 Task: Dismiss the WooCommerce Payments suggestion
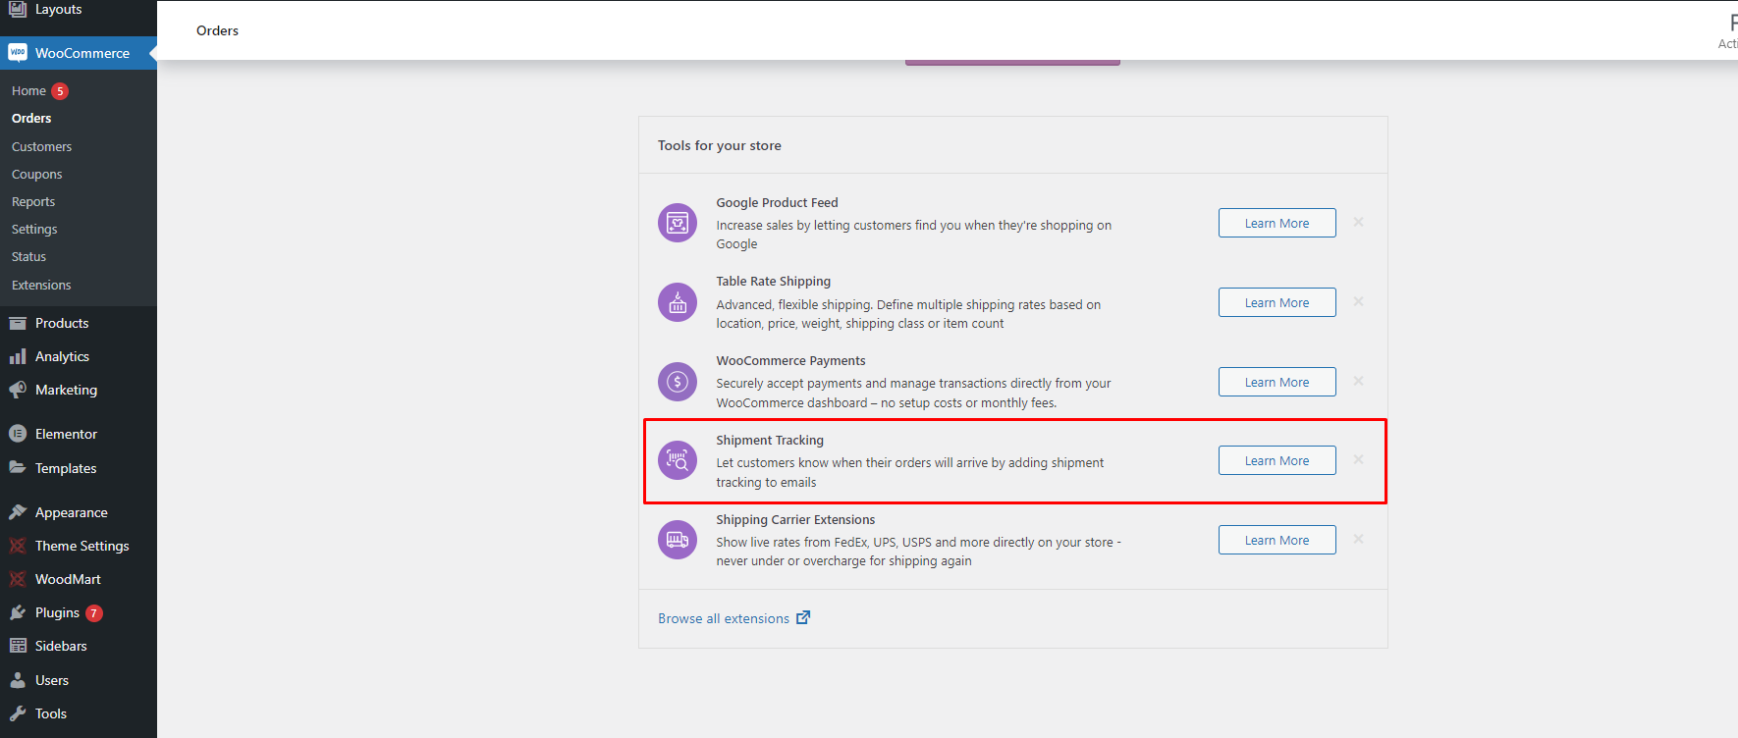[1358, 381]
